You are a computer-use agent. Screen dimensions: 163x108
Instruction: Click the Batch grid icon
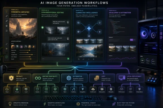point(65,90)
